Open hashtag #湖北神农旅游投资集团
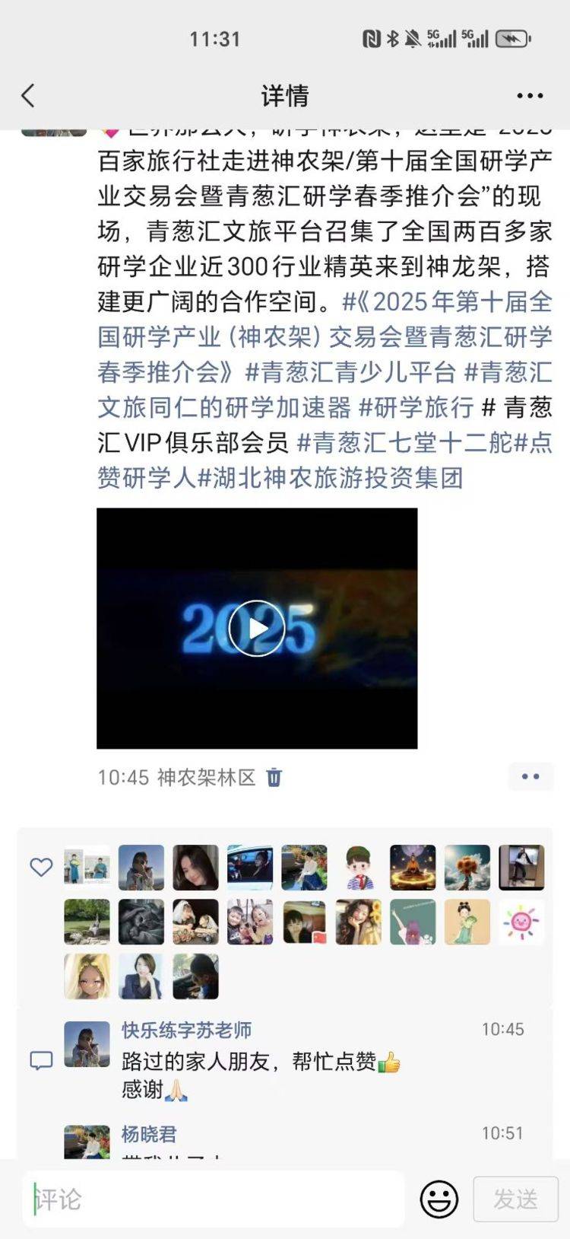 (330, 478)
